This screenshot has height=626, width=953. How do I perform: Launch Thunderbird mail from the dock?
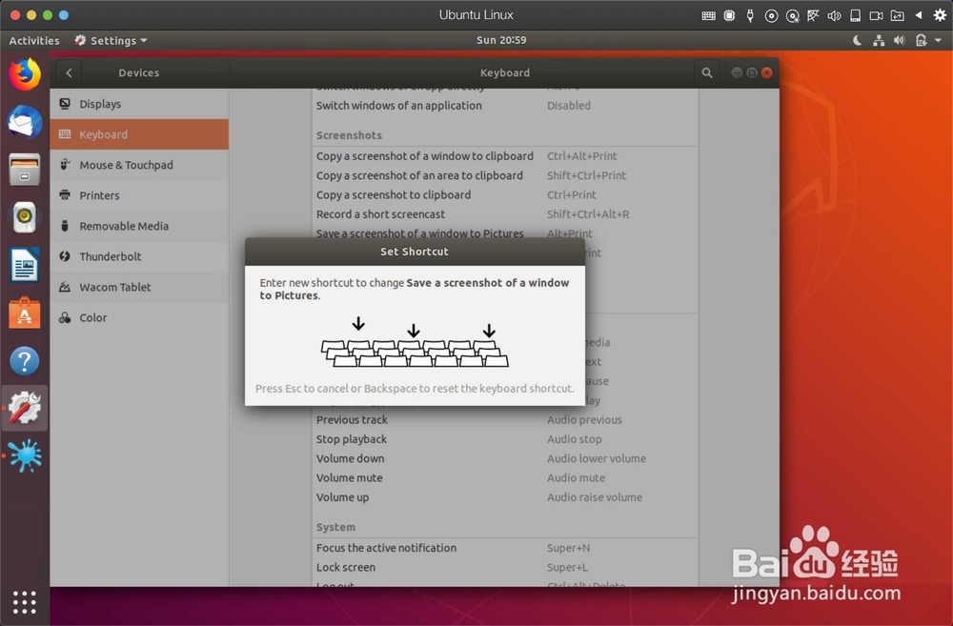click(x=25, y=122)
